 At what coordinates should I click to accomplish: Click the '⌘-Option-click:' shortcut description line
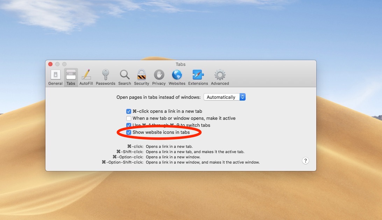[x=156, y=157]
